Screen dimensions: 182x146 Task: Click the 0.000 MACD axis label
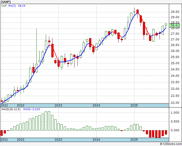[175, 130]
